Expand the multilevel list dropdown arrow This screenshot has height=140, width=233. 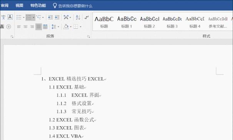[x=43, y=18]
